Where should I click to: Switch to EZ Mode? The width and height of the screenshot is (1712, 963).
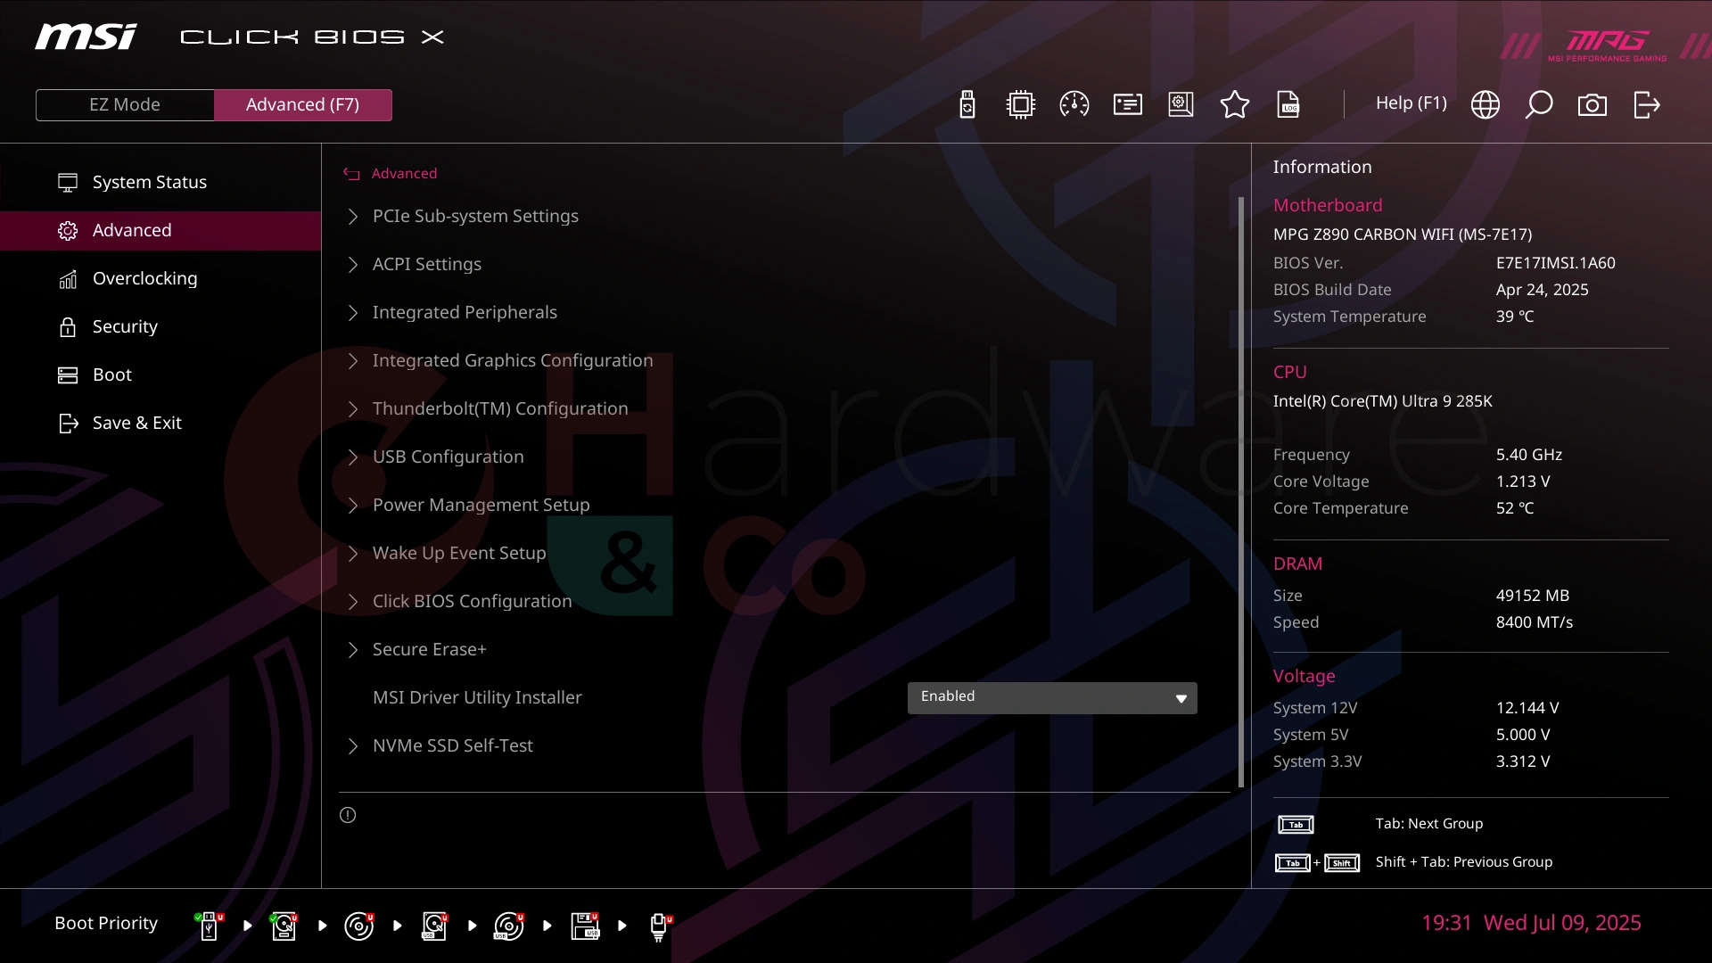[x=125, y=104]
